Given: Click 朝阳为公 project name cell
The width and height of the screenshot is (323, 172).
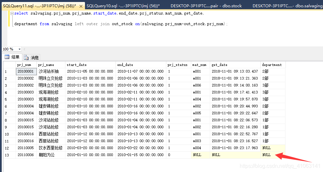Looking at the screenshot, I should (51, 155).
